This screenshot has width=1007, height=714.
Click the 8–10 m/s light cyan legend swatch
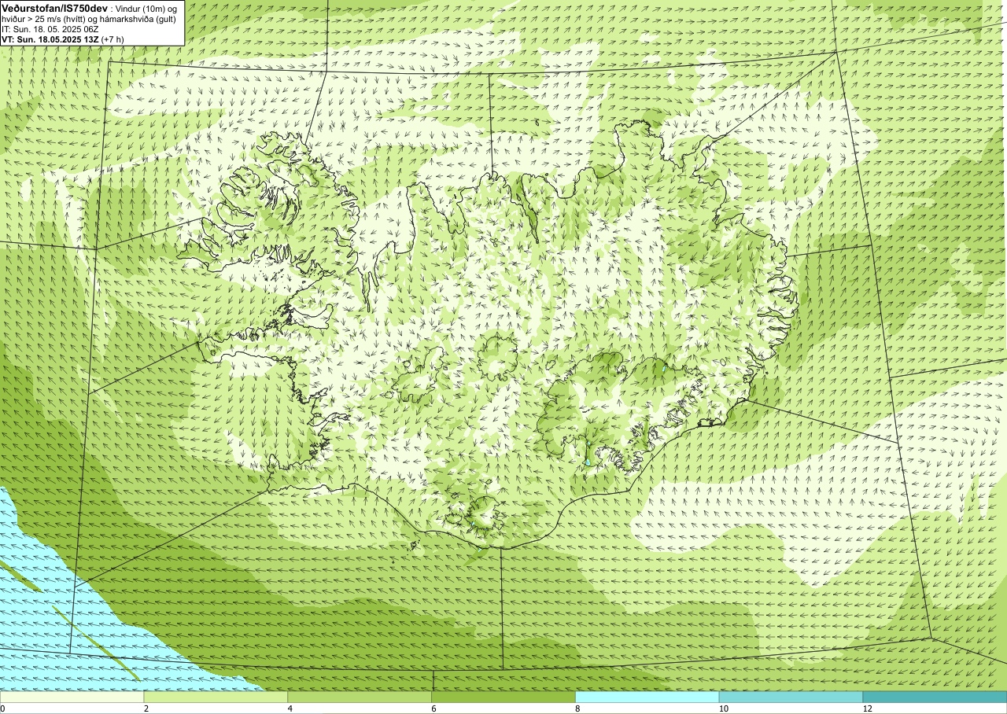647,697
